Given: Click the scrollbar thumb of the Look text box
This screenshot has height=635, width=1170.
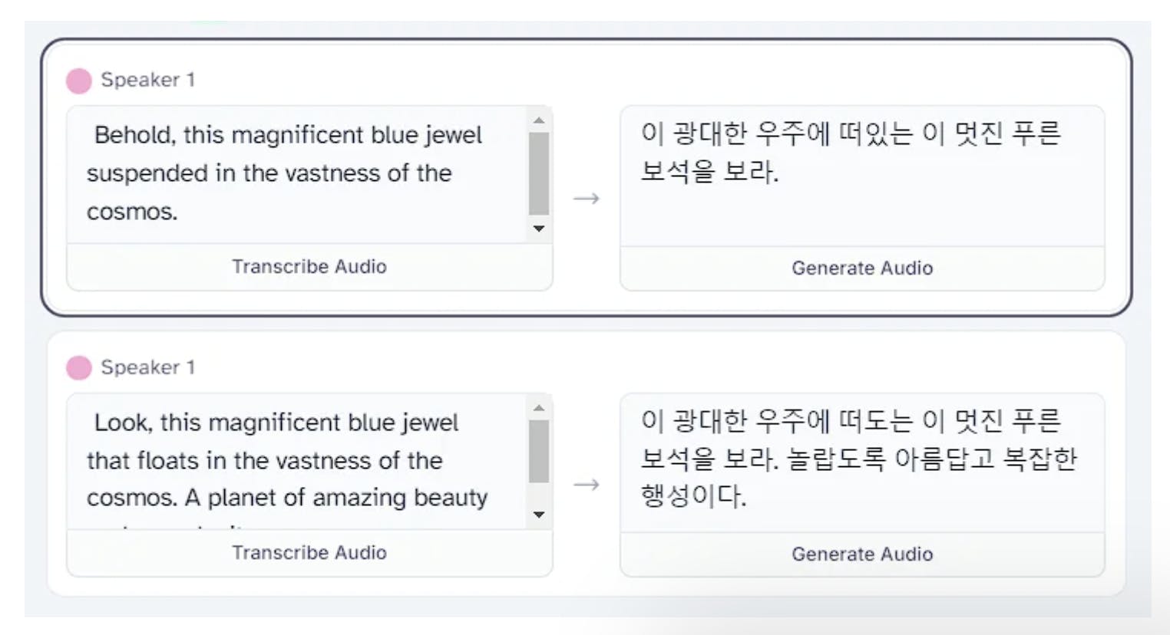Looking at the screenshot, I should point(539,451).
